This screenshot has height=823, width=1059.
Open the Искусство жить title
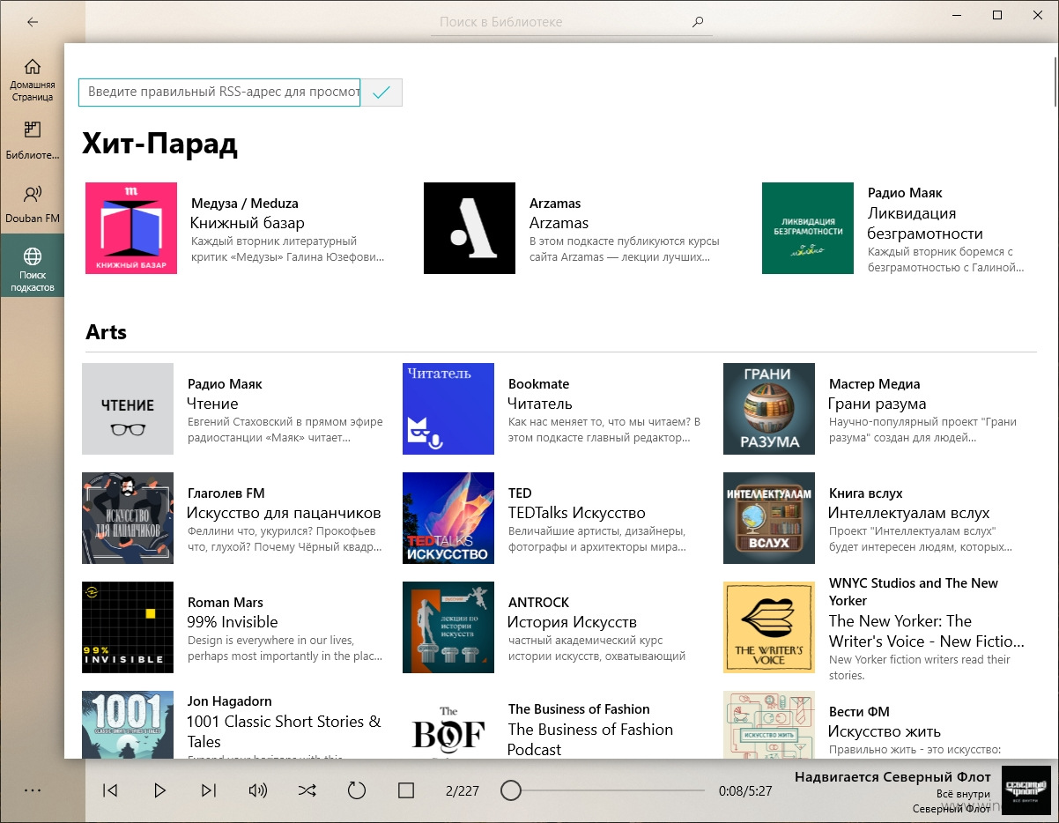pos(885,731)
